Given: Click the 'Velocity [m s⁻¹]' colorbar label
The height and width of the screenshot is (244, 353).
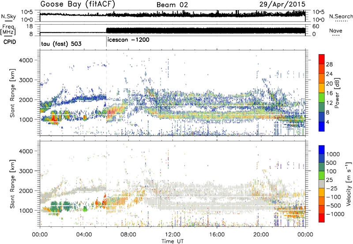Looking at the screenshot, I should [x=349, y=184].
